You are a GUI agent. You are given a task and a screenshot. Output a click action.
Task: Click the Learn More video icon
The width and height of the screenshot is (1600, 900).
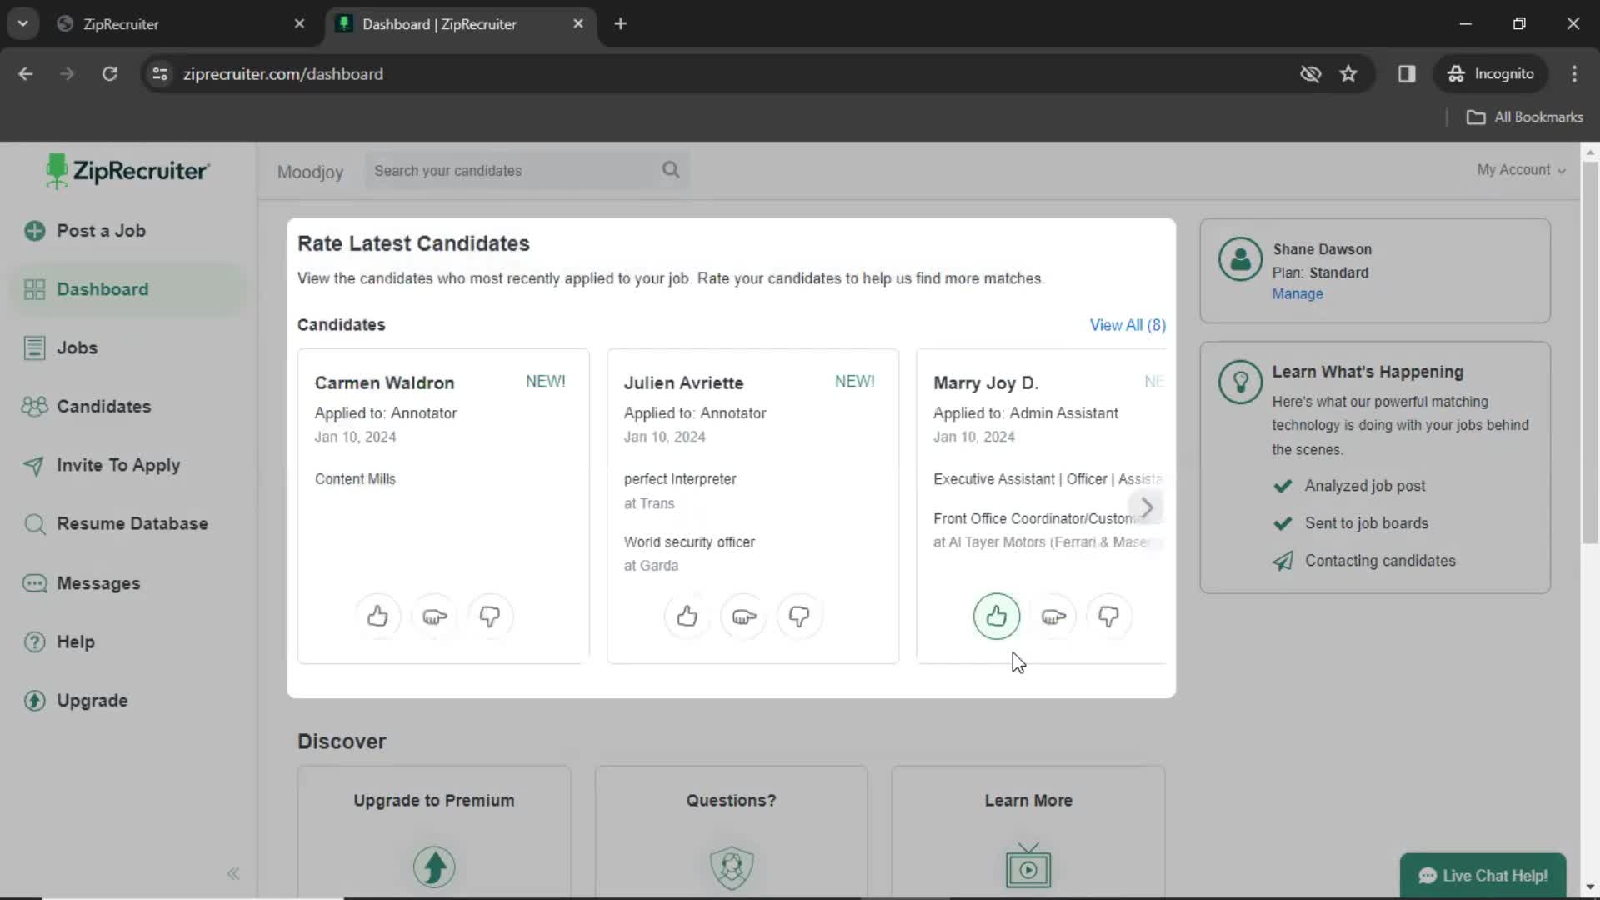(1028, 866)
